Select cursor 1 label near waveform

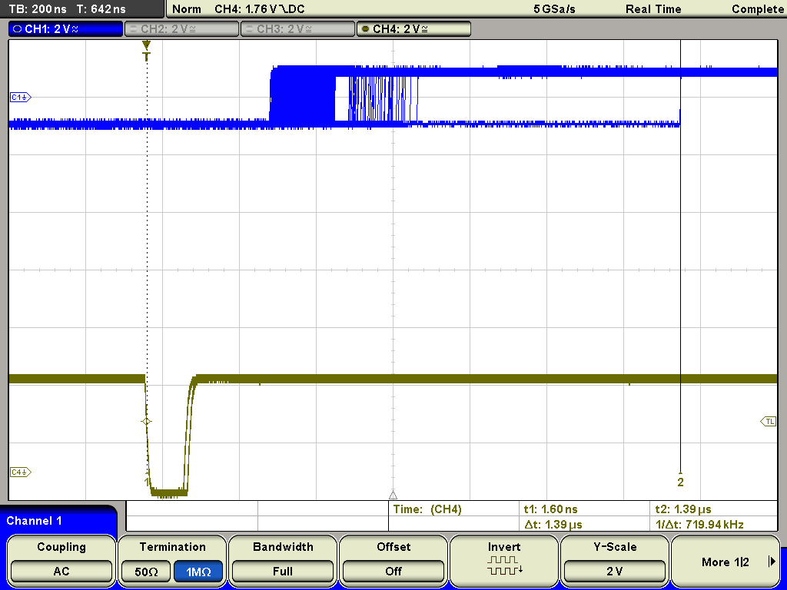147,482
